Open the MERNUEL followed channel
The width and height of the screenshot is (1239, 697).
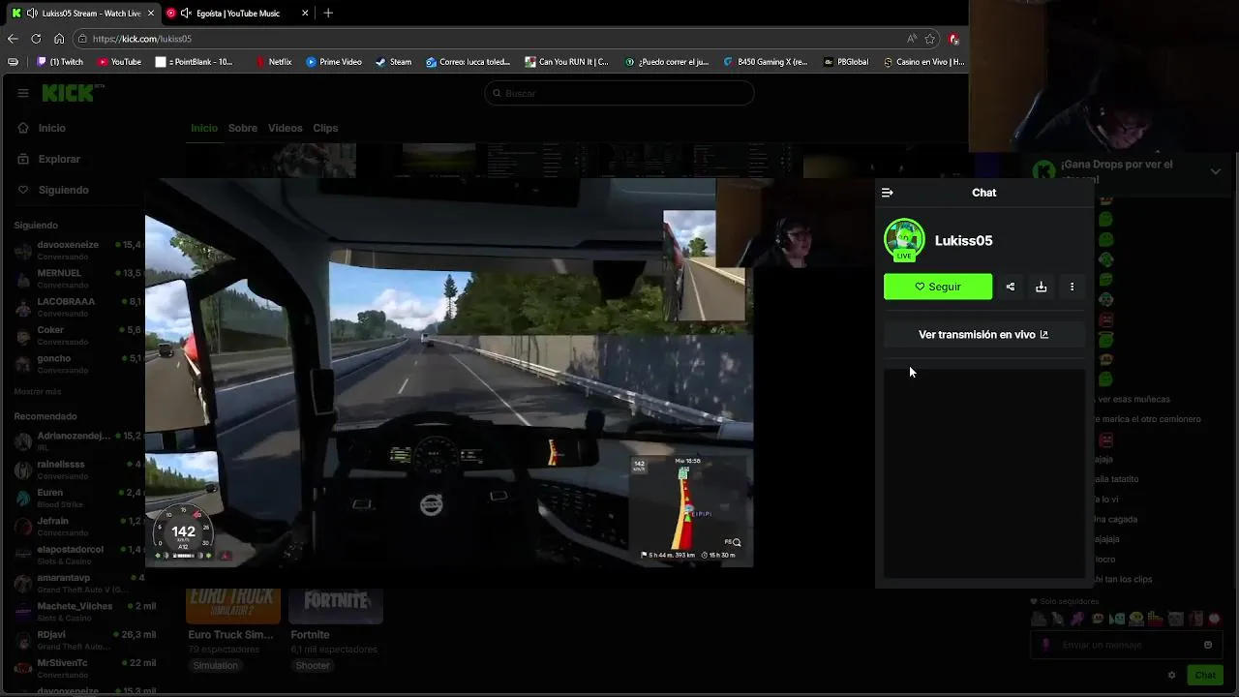click(77, 278)
